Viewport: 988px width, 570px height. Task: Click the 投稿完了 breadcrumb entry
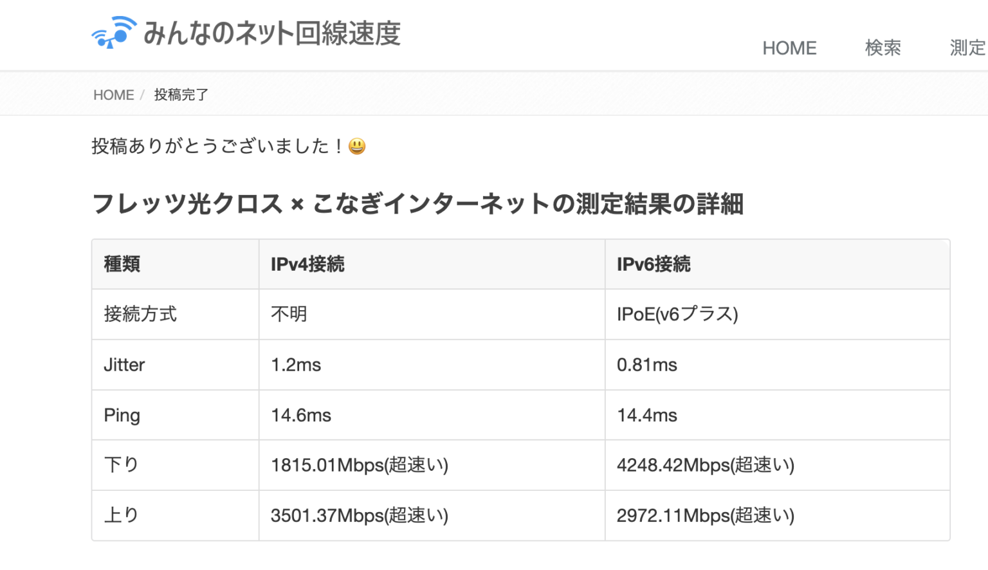click(x=181, y=95)
